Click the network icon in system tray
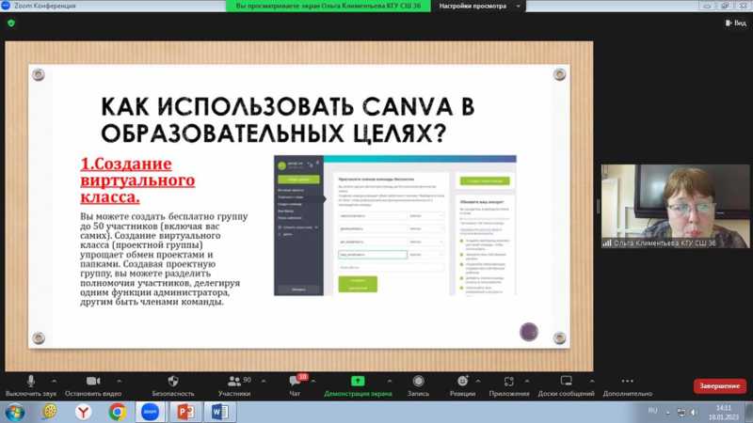Viewport: 753px width, 423px height. (681, 412)
